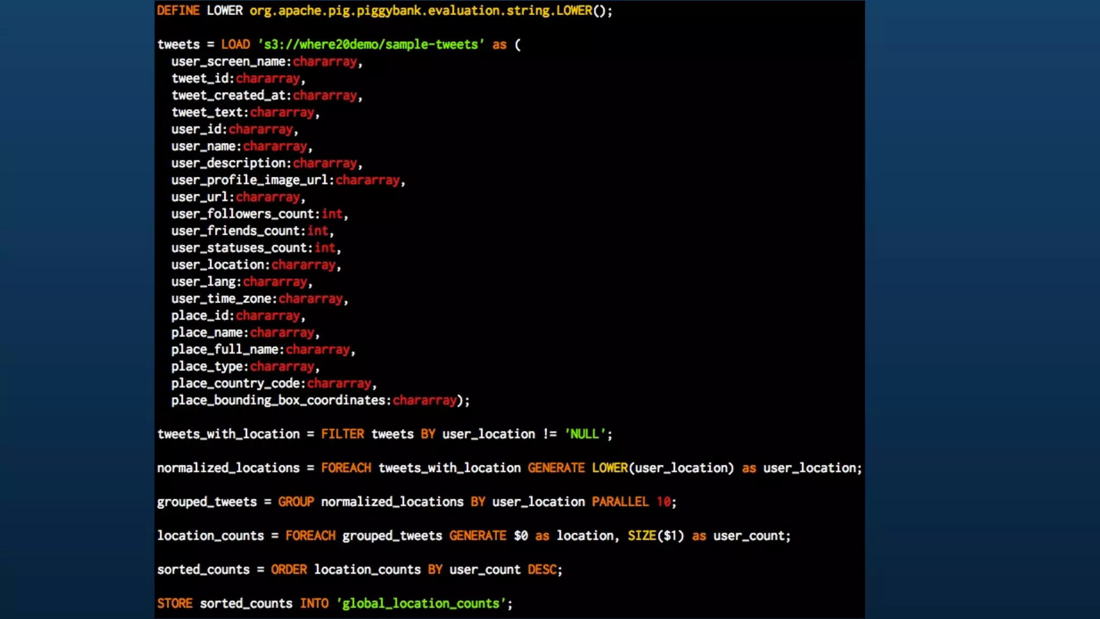Click the SIZE function in location_counts line
Screen dimensions: 1100x619
click(x=642, y=536)
